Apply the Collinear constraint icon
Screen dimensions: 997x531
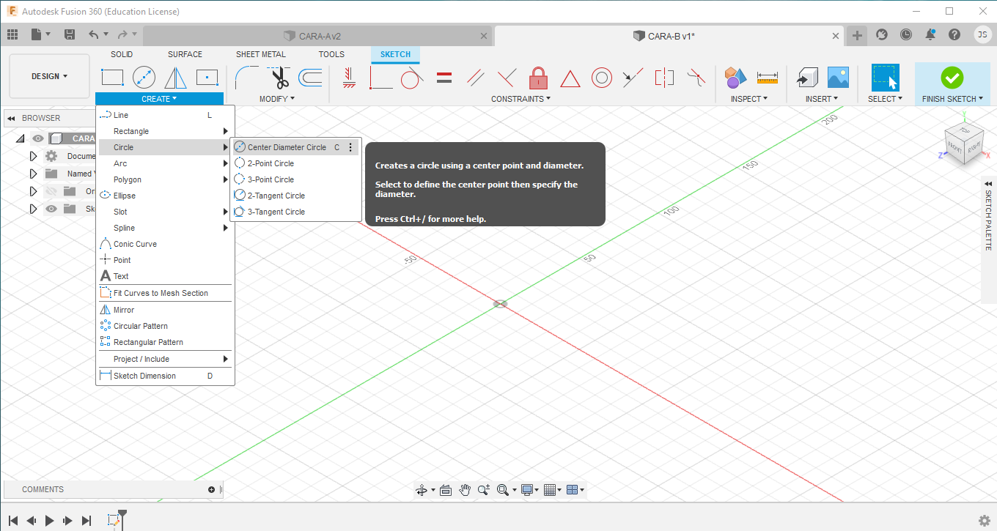pyautogui.click(x=633, y=77)
